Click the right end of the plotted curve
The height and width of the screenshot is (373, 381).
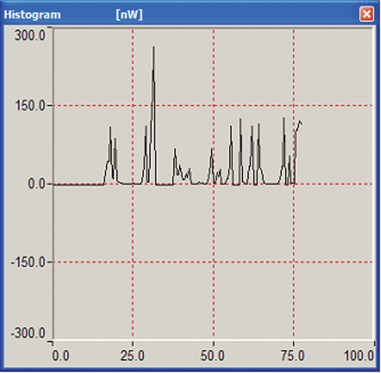tap(301, 123)
